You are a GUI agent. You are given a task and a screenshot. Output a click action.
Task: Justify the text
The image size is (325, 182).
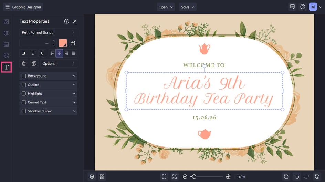74,53
